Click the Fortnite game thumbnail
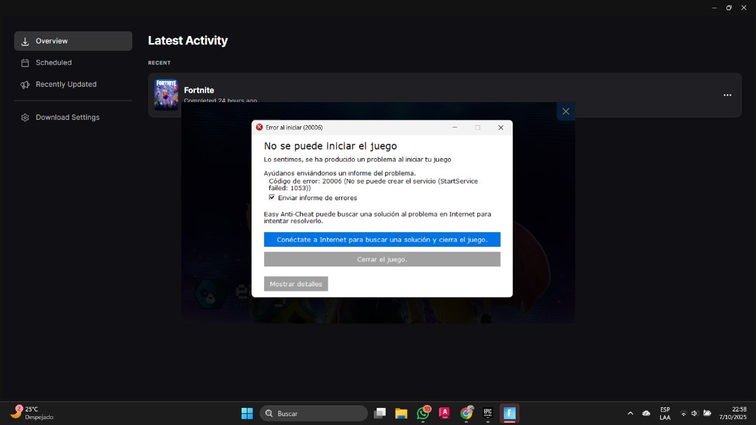This screenshot has width=756, height=425. [x=166, y=94]
